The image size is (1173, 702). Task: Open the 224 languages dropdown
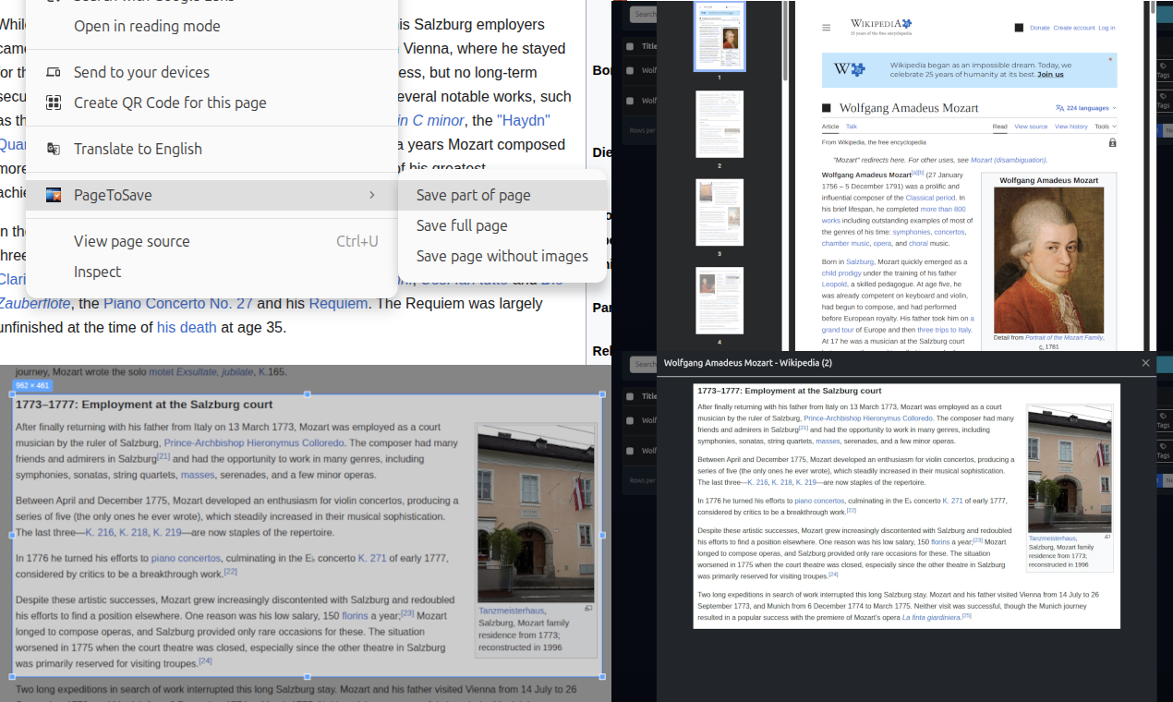tap(1086, 108)
